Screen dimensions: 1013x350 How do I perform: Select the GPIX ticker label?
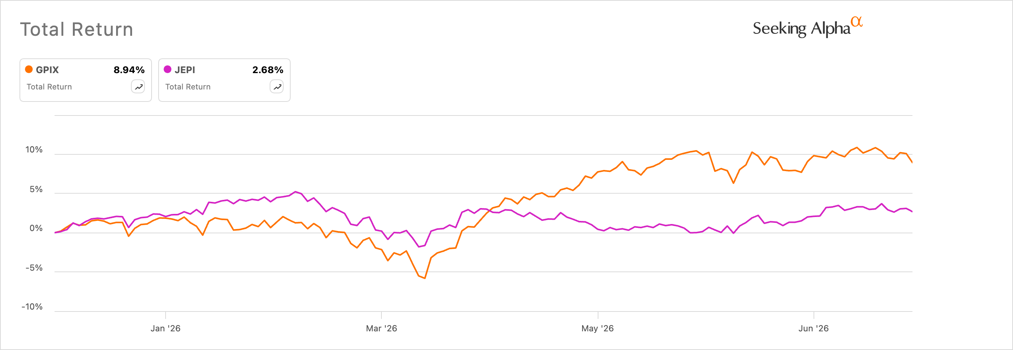coord(47,70)
